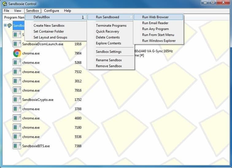The width and height of the screenshot is (232, 168).
Task: Click the SandboxieDcomLaunch.exe process icon
Action: [17, 44]
